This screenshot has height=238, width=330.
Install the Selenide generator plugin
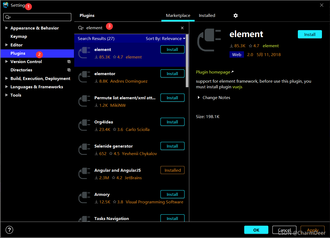tap(172, 146)
